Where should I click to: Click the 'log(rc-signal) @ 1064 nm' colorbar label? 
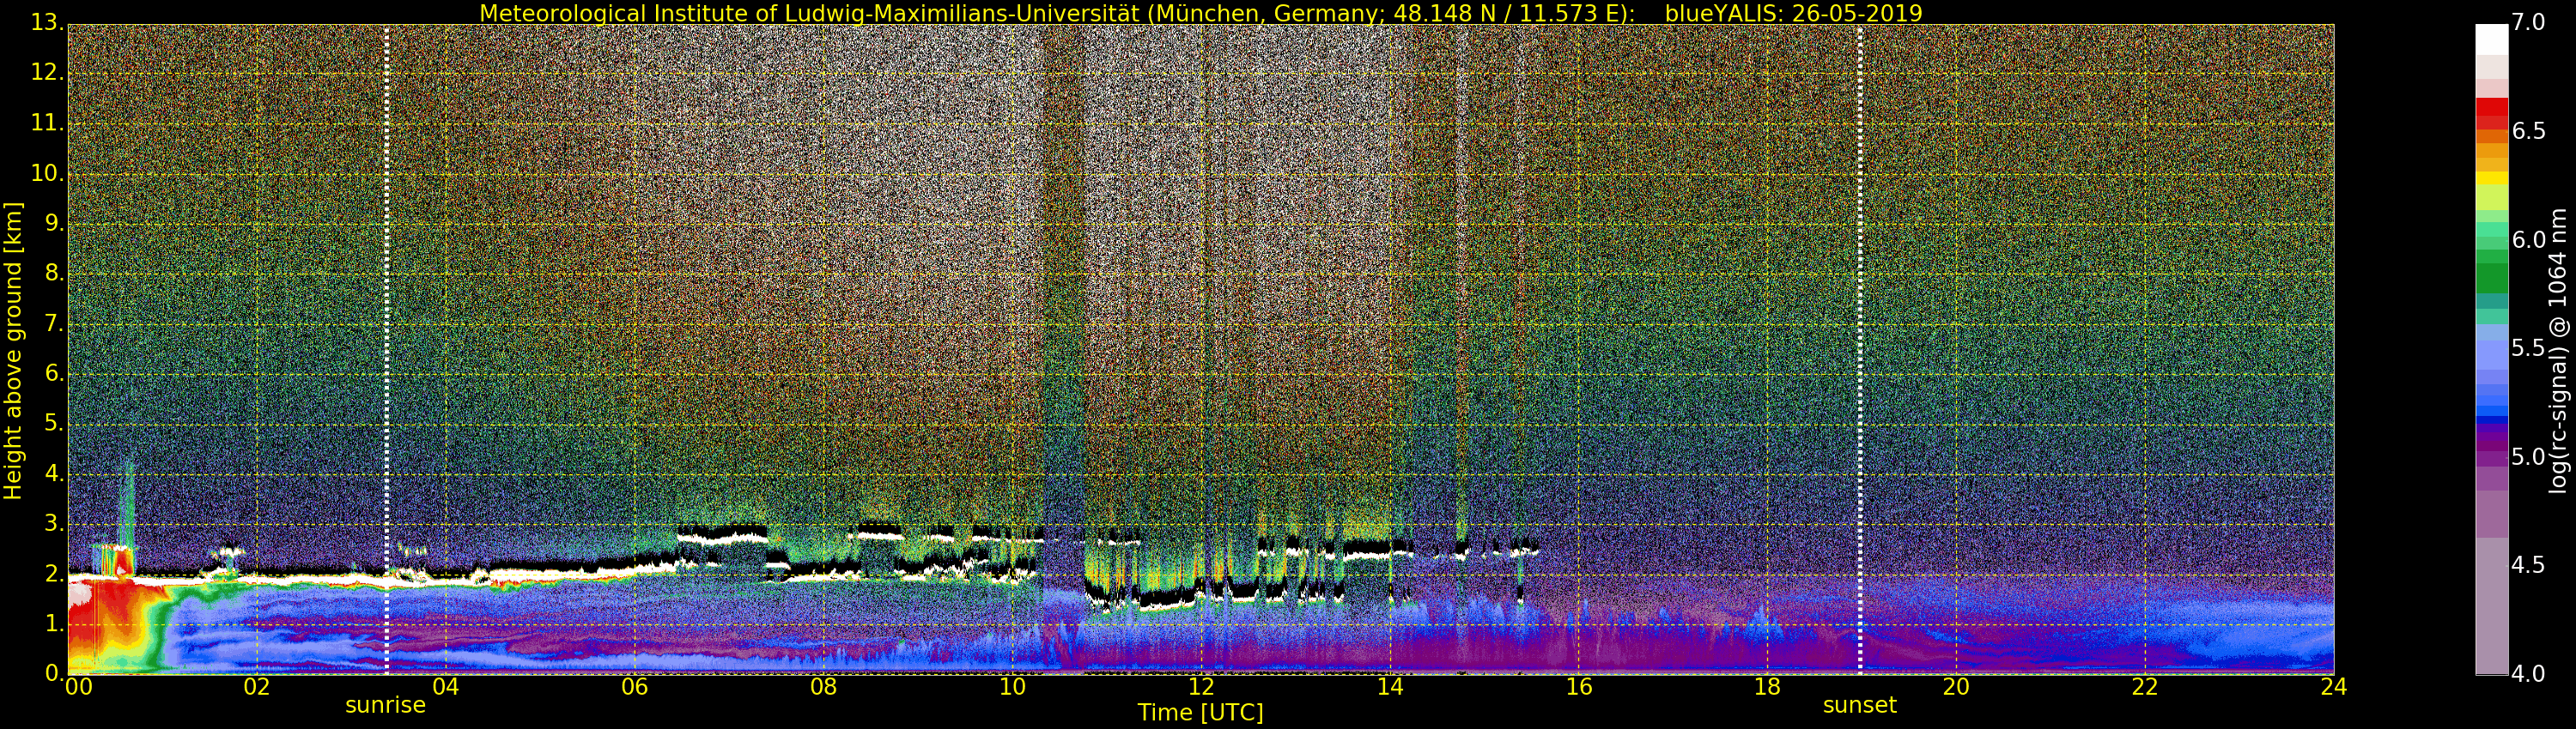point(2558,351)
